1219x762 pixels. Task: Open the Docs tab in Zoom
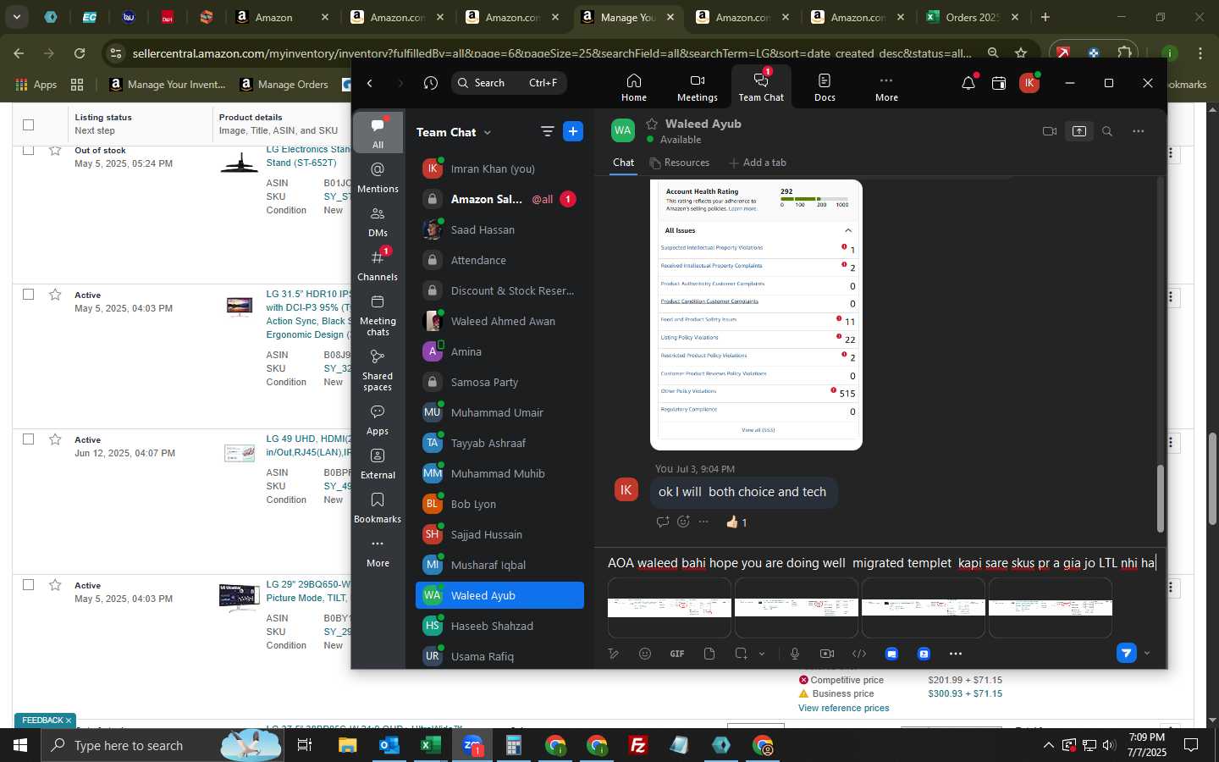pos(825,87)
